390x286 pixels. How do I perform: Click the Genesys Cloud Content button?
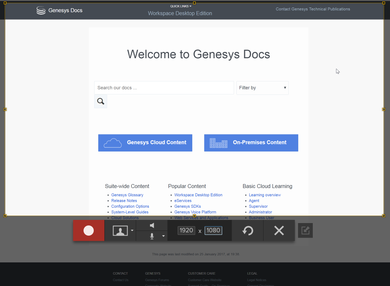click(145, 143)
